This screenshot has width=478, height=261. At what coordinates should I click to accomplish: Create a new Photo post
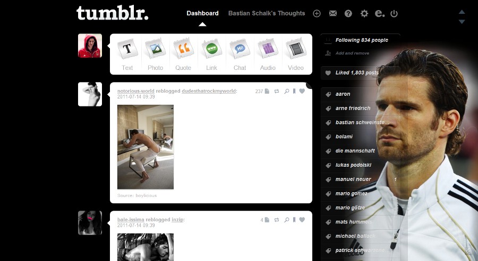(156, 55)
